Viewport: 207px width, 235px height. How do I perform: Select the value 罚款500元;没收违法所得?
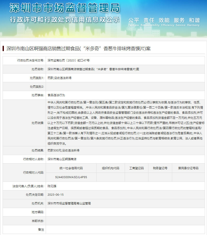coord(63,150)
